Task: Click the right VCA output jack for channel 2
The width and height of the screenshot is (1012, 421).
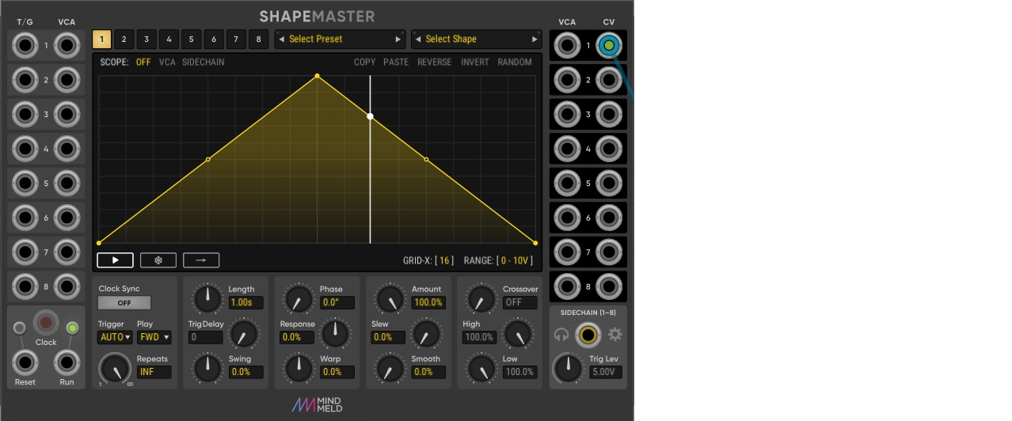Action: pyautogui.click(x=568, y=80)
